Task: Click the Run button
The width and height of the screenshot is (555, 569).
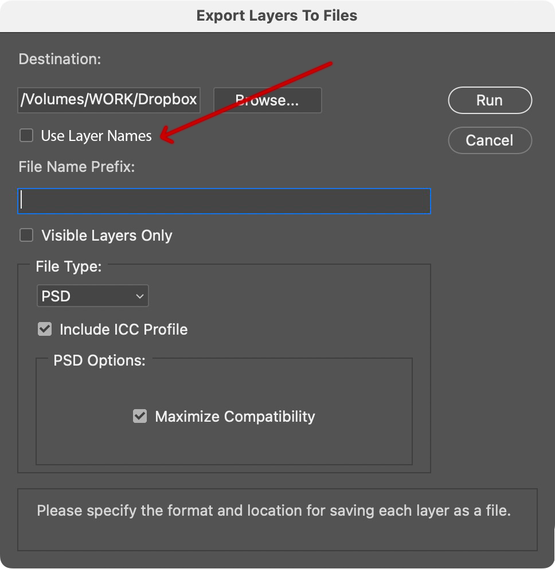Action: click(x=490, y=100)
